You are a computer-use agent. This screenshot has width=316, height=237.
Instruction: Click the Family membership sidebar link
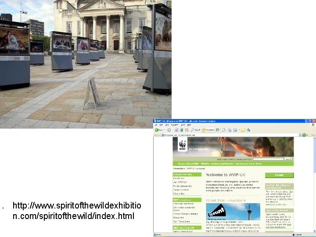click(183, 186)
